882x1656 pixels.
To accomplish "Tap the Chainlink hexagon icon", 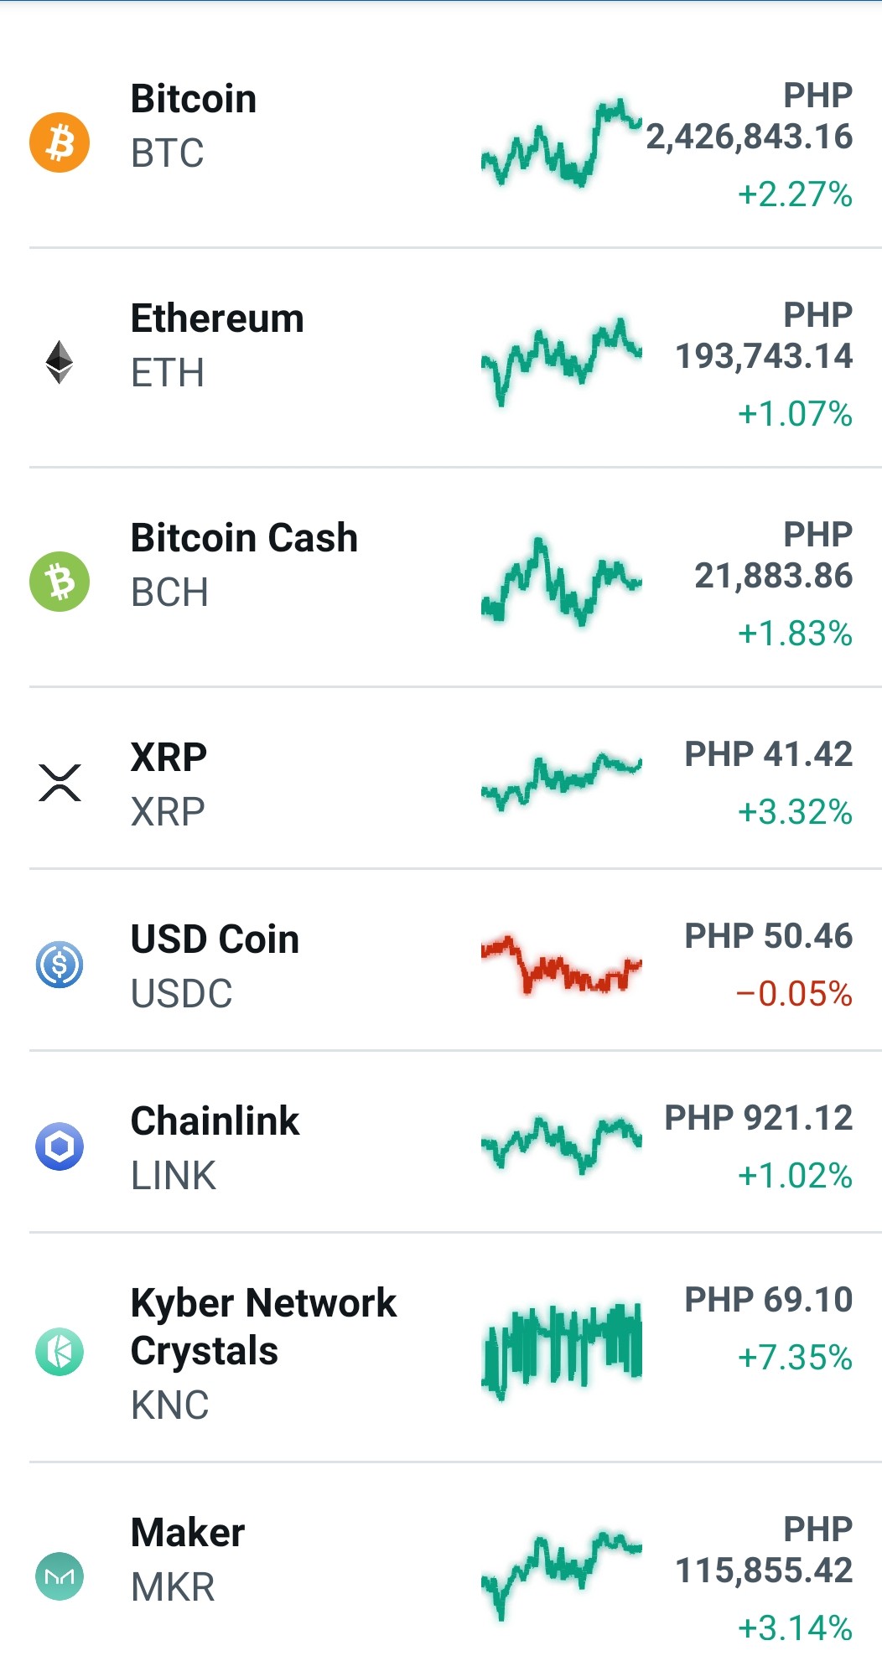I will (60, 1146).
